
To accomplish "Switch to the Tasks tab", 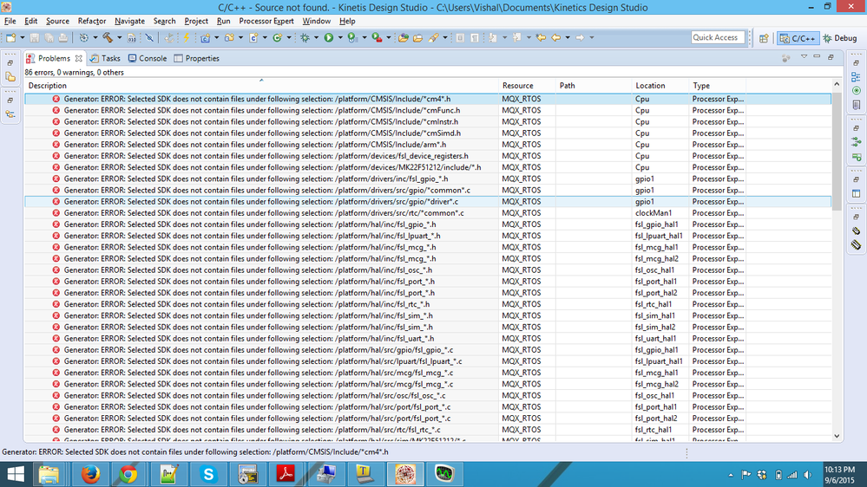I will (x=105, y=58).
